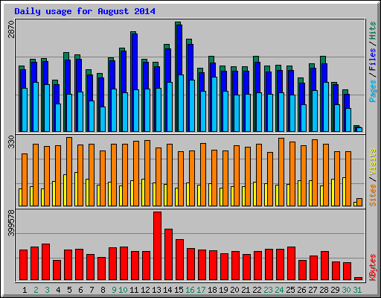Click the 330 axis value
This screenshot has width=381, height=298.
11,142
